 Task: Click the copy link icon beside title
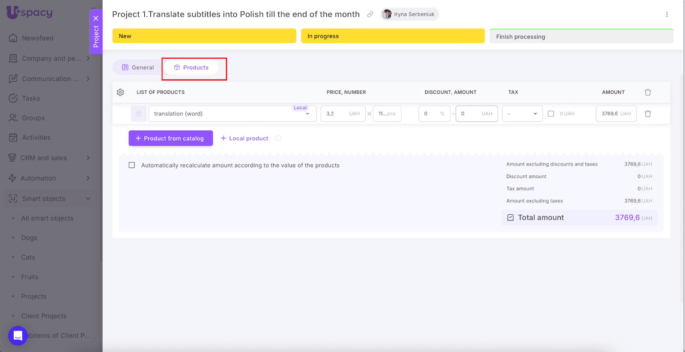tap(370, 15)
